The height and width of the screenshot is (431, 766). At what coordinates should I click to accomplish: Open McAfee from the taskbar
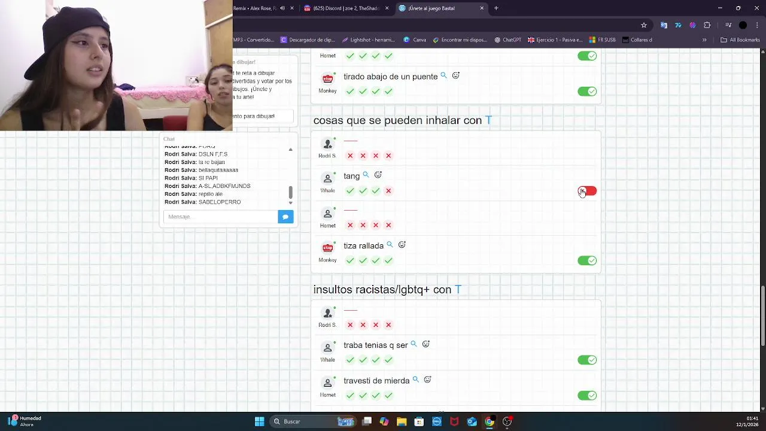click(454, 421)
